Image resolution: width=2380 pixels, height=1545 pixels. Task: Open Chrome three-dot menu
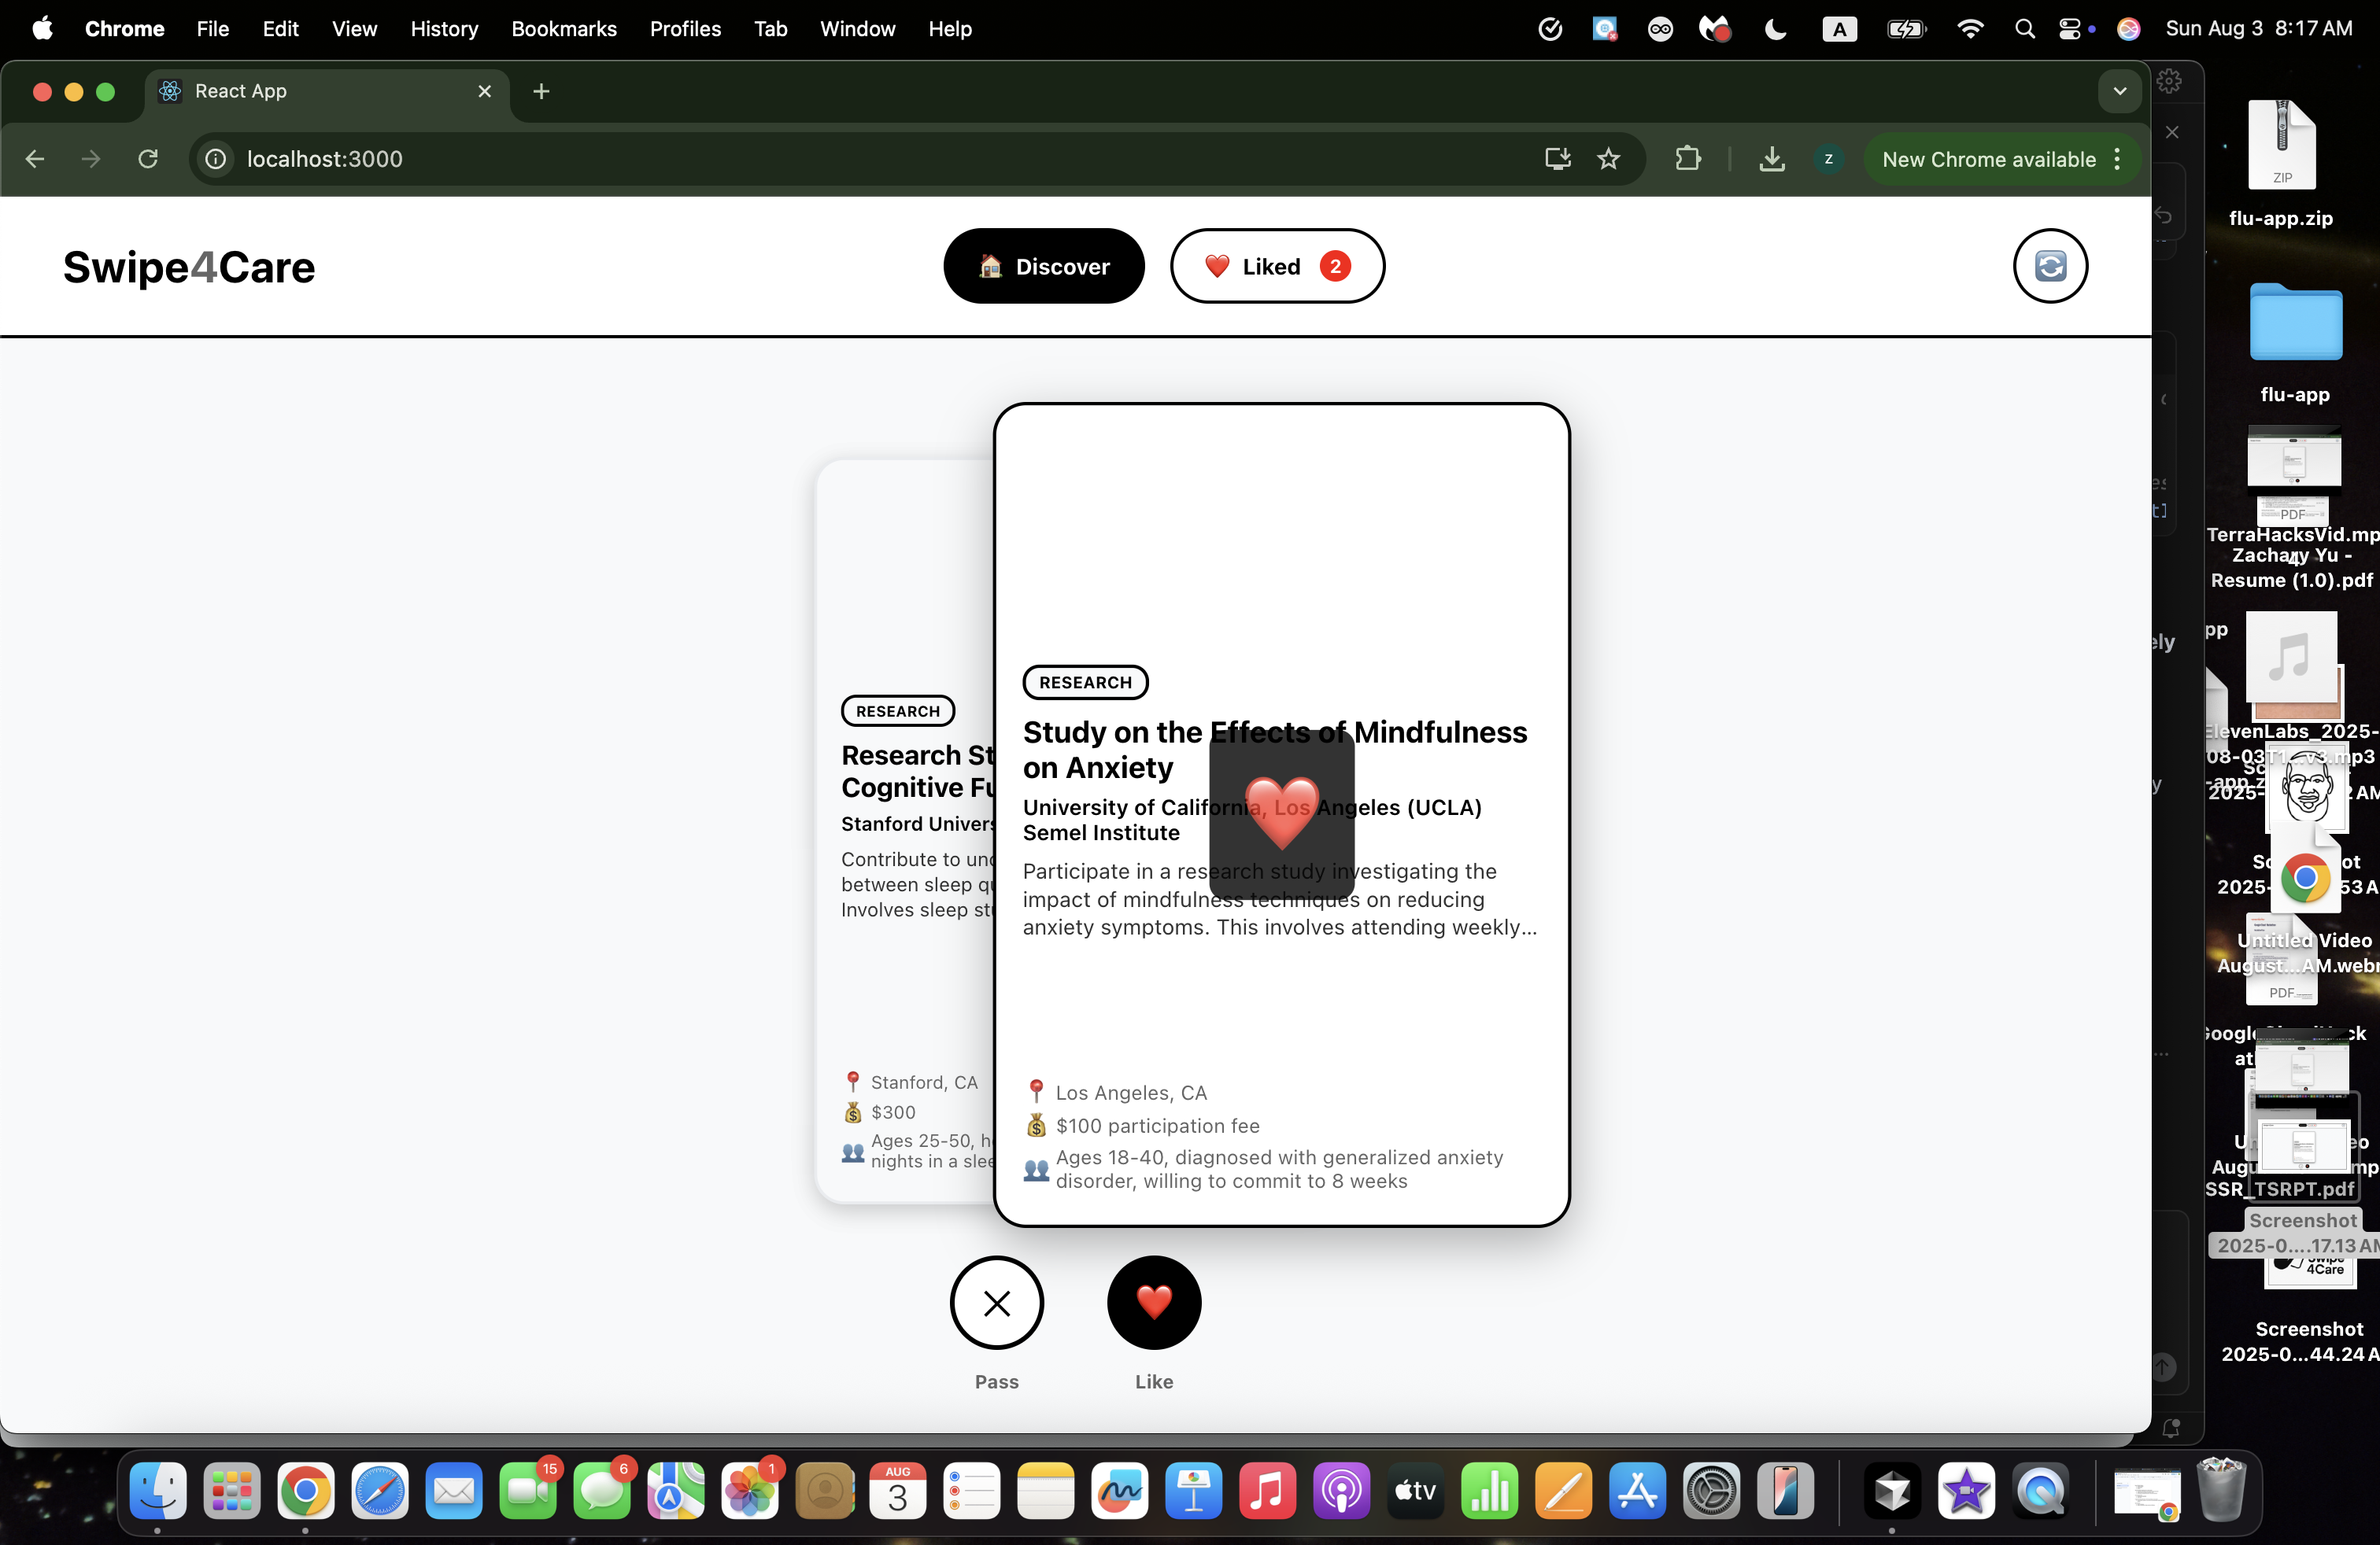pyautogui.click(x=2117, y=159)
